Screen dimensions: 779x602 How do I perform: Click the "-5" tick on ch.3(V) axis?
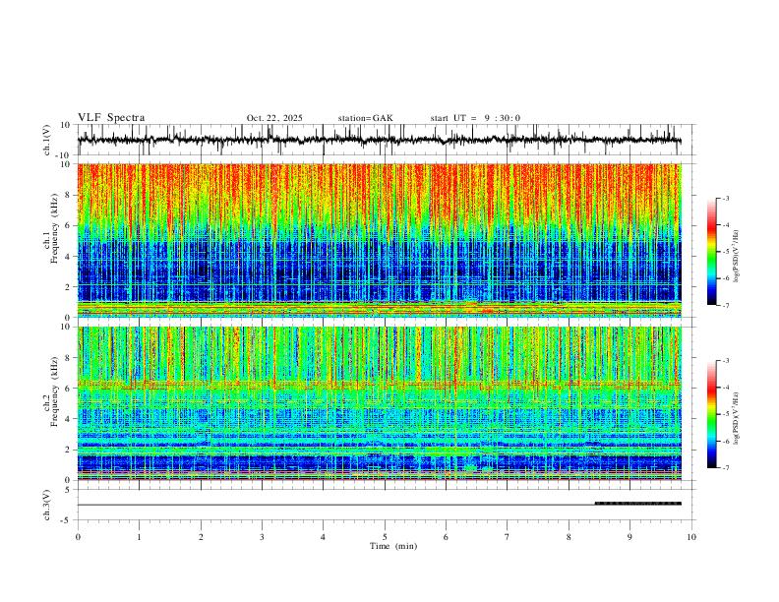67,520
